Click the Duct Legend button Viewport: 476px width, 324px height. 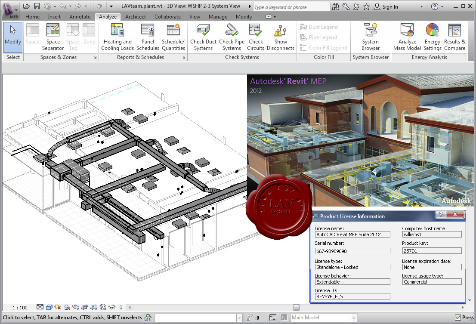click(x=319, y=27)
